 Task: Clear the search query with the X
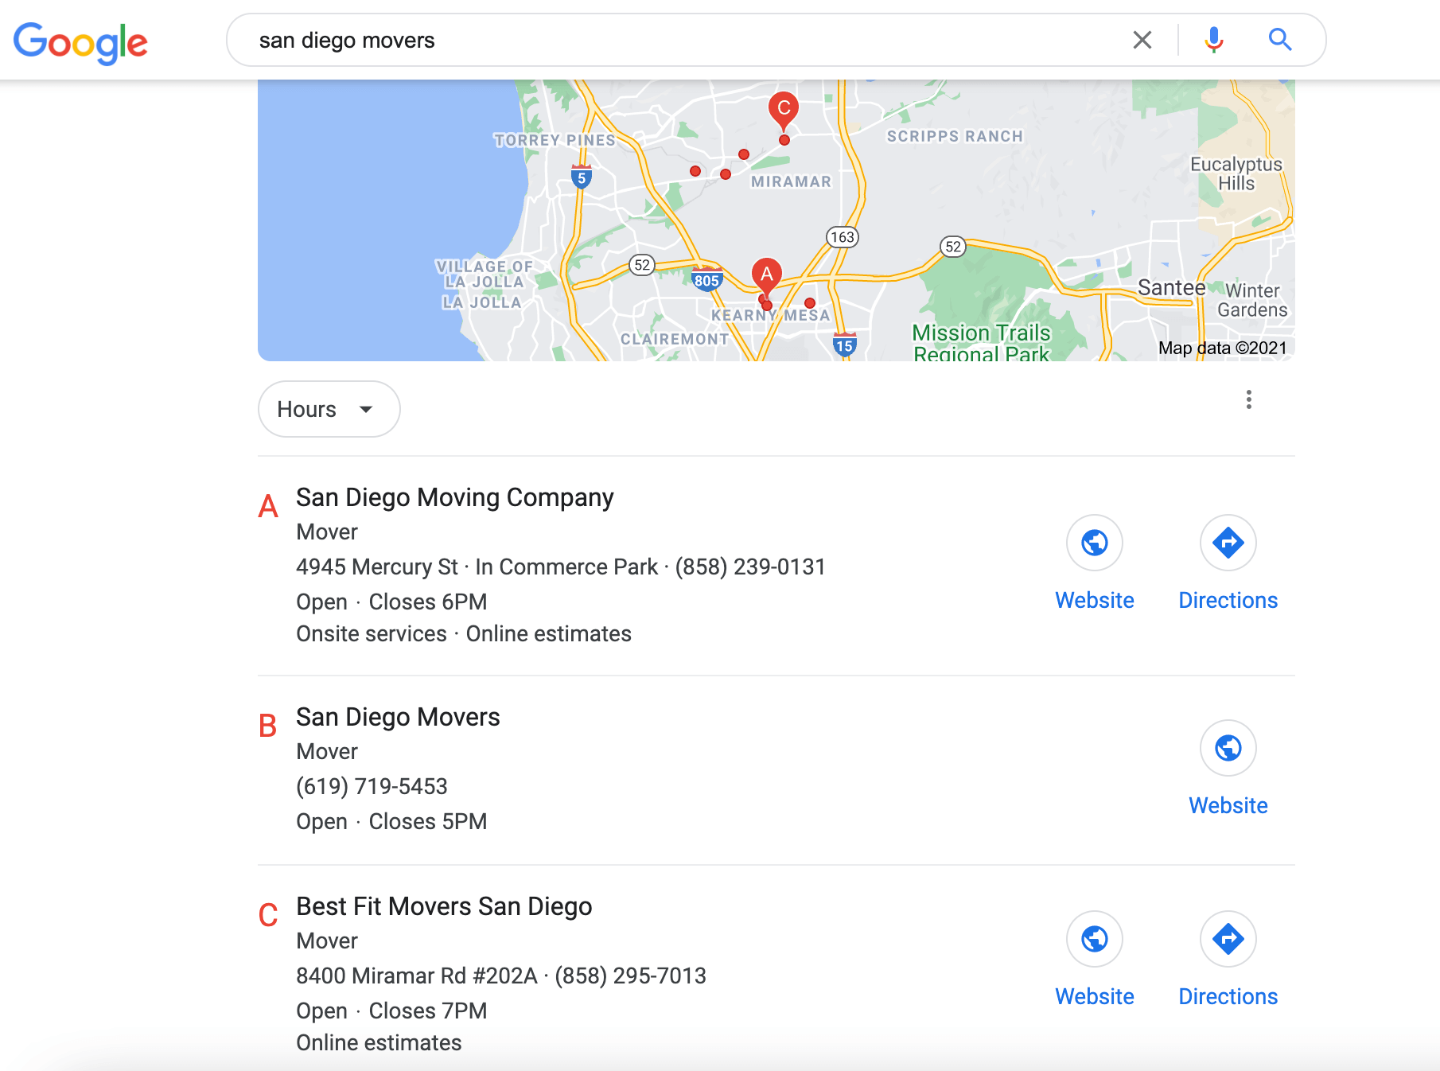pyautogui.click(x=1142, y=39)
